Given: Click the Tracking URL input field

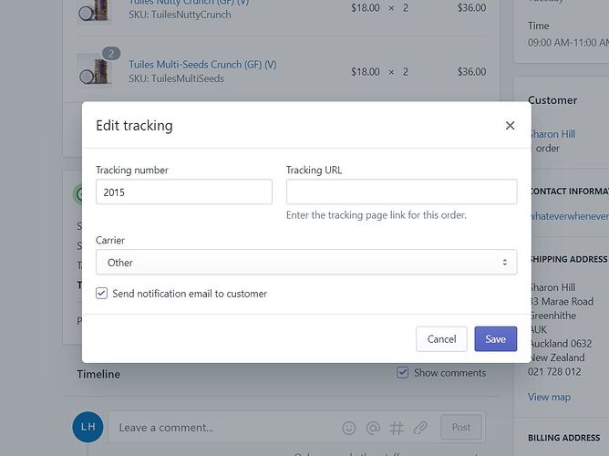Looking at the screenshot, I should (x=401, y=192).
